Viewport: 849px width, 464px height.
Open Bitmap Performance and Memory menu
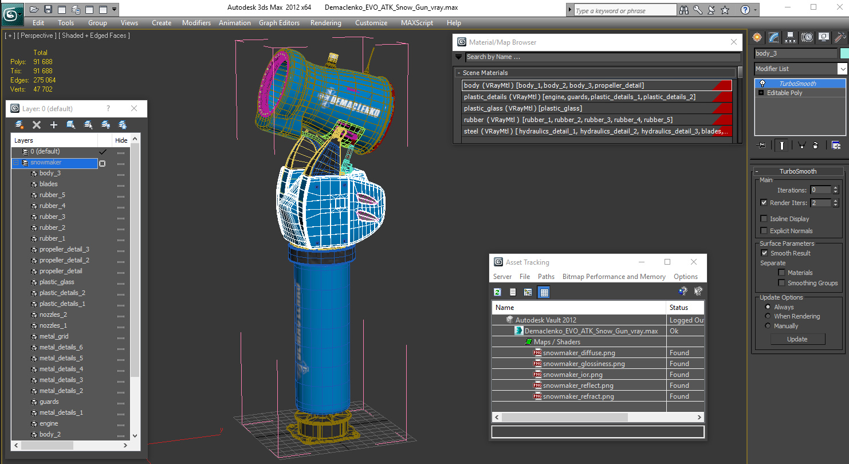(614, 277)
